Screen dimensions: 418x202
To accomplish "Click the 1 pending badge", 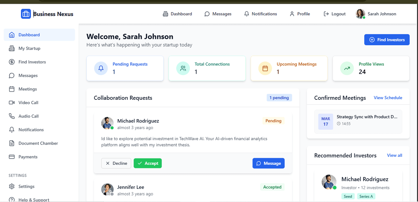I will click(x=279, y=98).
